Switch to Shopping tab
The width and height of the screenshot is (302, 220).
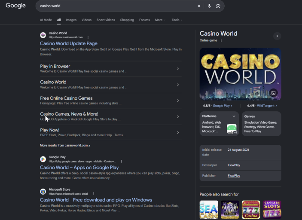[x=127, y=20]
